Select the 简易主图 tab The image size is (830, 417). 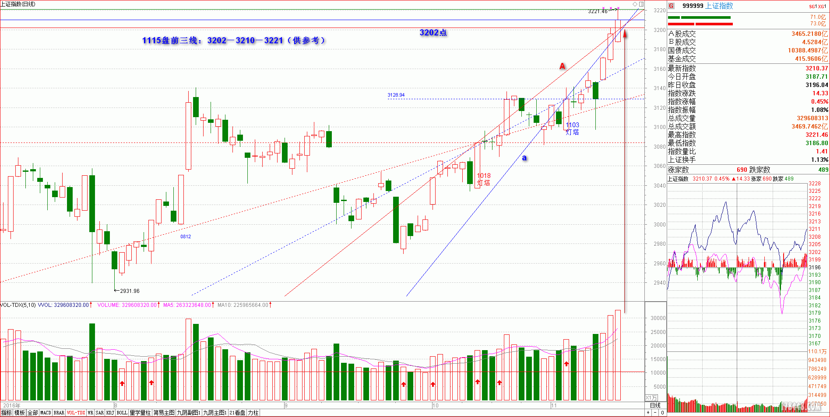[x=164, y=413]
